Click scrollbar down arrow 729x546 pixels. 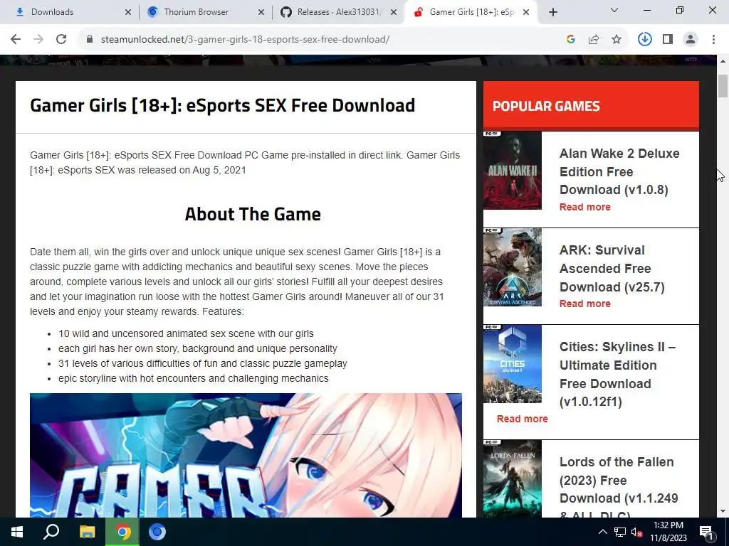723,511
